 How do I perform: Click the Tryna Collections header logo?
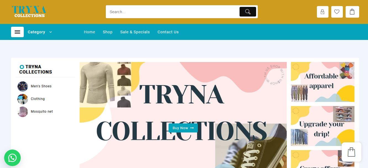(x=29, y=12)
